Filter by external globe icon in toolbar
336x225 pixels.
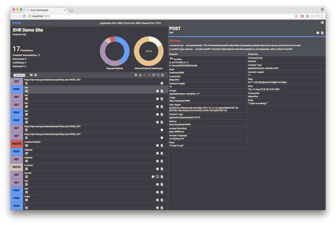click(36, 75)
